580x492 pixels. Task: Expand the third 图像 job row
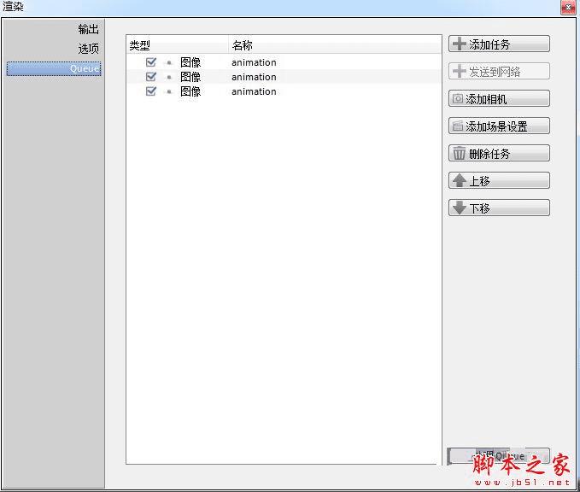coord(169,91)
